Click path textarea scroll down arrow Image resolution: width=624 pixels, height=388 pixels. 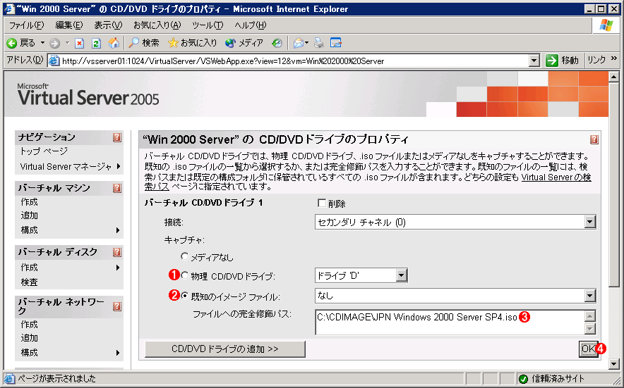coord(590,329)
